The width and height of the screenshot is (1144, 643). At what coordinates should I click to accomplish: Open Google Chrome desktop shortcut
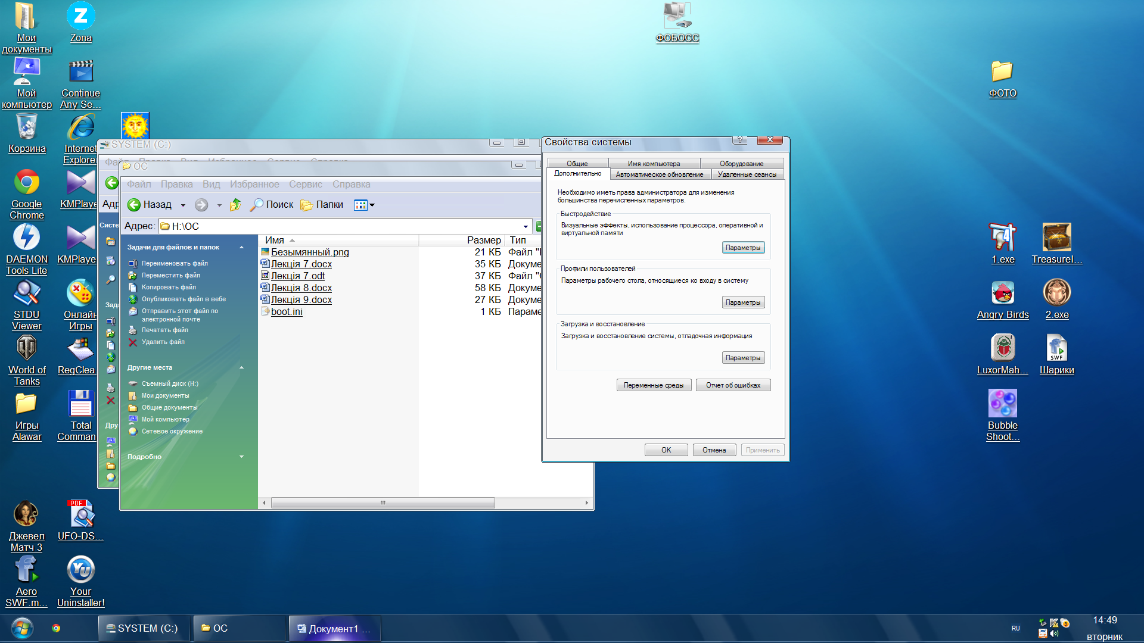[x=27, y=194]
